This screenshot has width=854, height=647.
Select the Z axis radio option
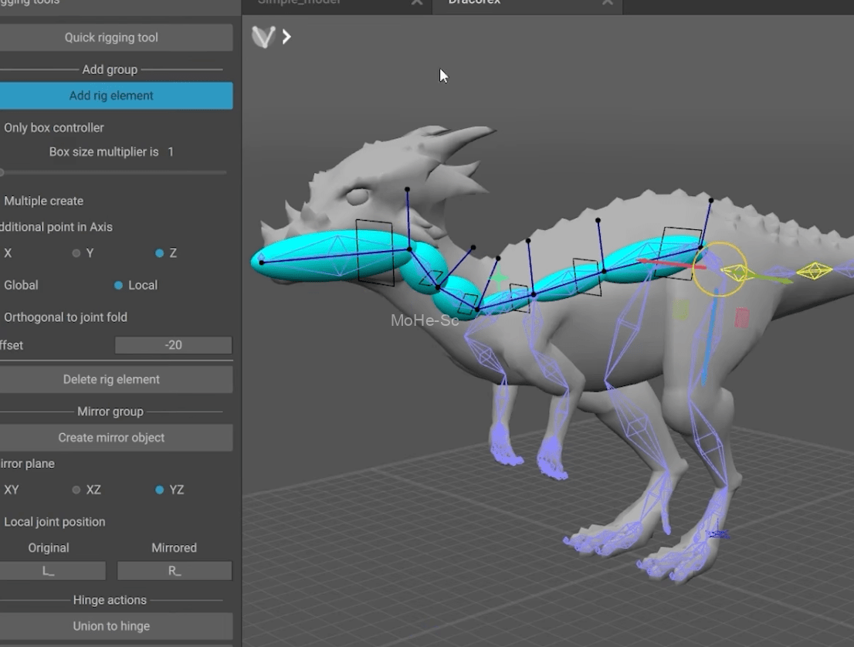point(160,253)
